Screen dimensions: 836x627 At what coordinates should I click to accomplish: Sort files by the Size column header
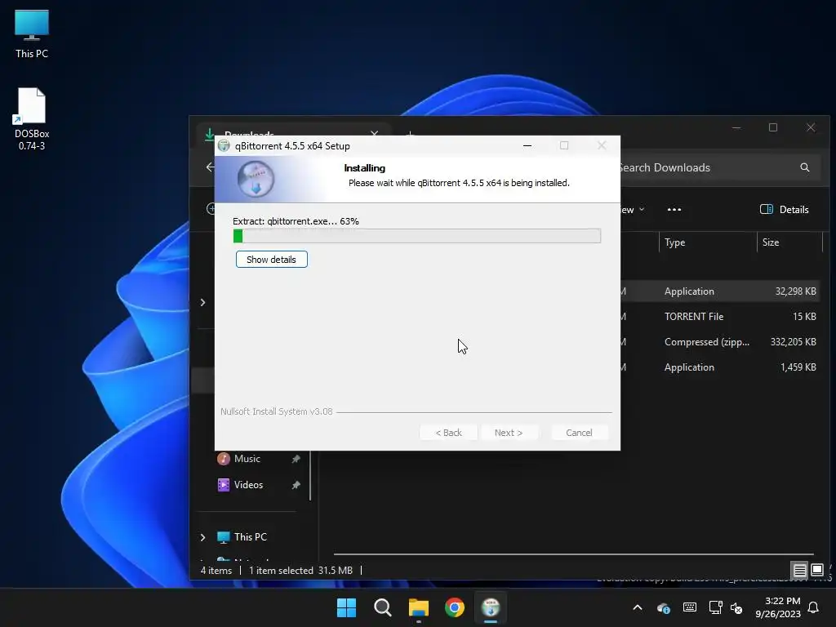pos(789,242)
